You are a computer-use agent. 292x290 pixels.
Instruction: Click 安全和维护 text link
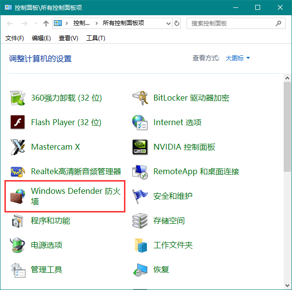(x=173, y=196)
